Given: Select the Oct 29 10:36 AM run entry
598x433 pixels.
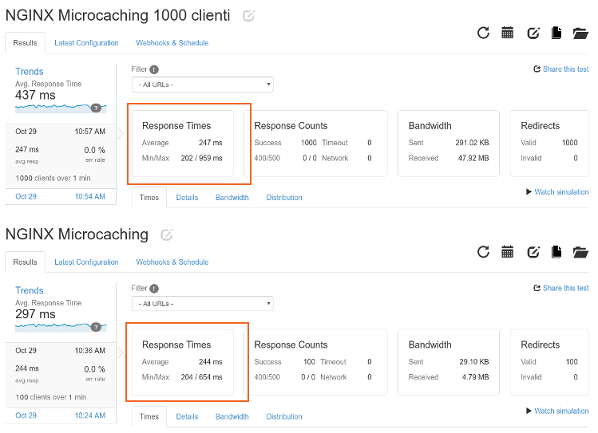Looking at the screenshot, I should [60, 375].
